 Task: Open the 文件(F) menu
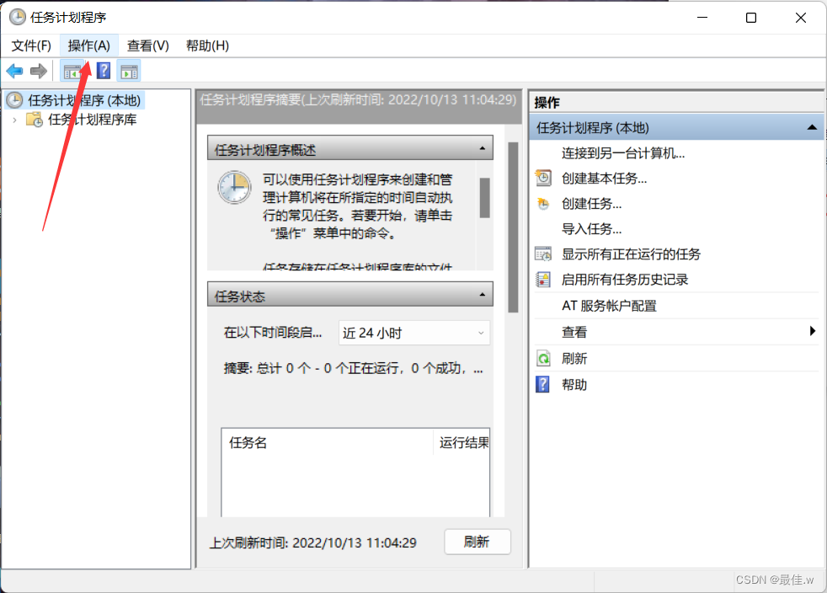tap(31, 45)
